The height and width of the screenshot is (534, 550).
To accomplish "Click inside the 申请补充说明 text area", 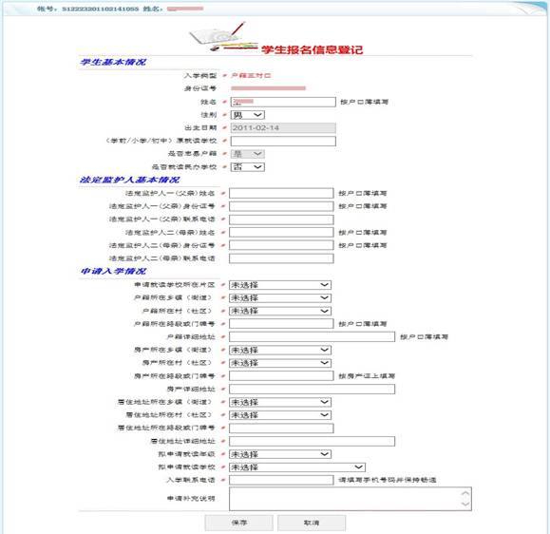I will coord(351,499).
